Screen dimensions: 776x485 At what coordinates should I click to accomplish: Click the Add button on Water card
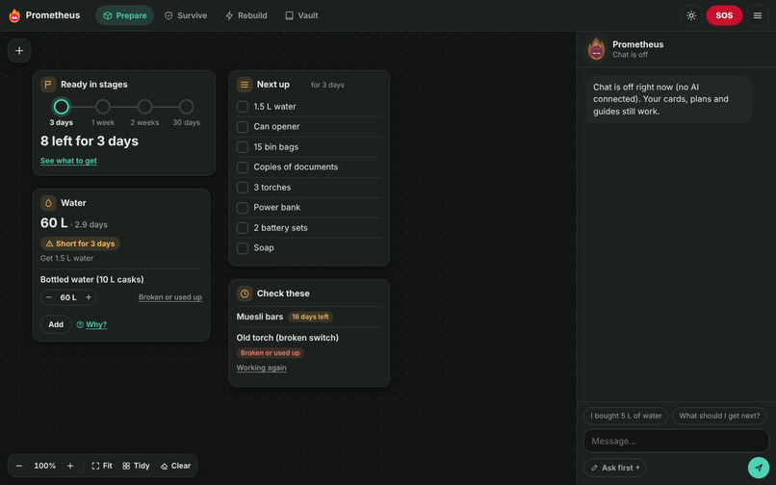pos(56,324)
